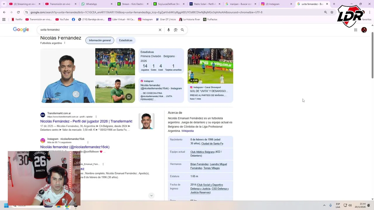Open Facebook bookmark icon
The width and height of the screenshot is (374, 210).
pos(73,20)
